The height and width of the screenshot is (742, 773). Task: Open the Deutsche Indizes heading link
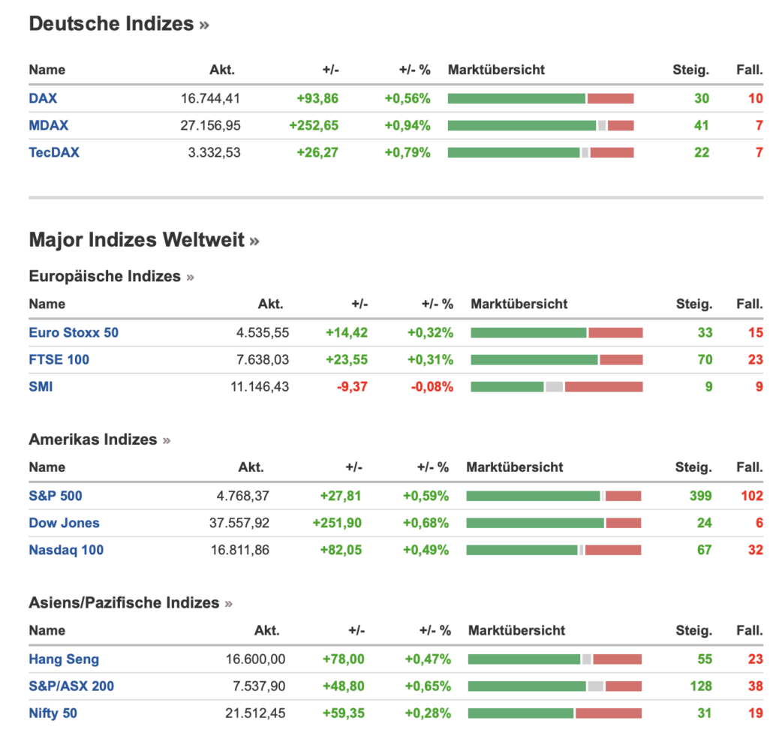119,24
